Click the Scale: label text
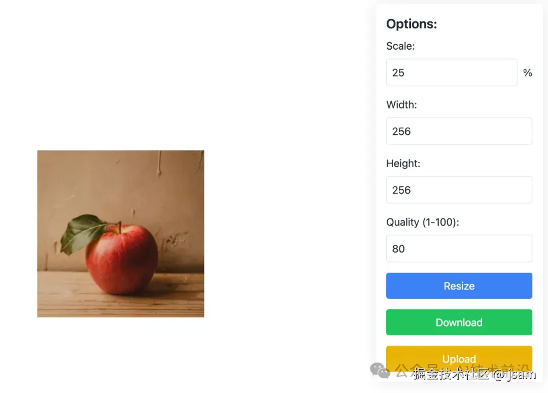Viewport: 548px width, 393px height. pyautogui.click(x=400, y=46)
